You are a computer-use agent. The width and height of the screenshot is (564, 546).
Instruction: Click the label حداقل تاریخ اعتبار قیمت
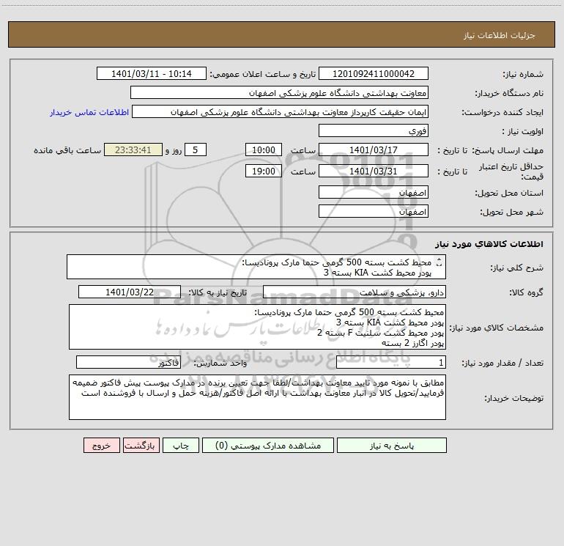pyautogui.click(x=511, y=171)
